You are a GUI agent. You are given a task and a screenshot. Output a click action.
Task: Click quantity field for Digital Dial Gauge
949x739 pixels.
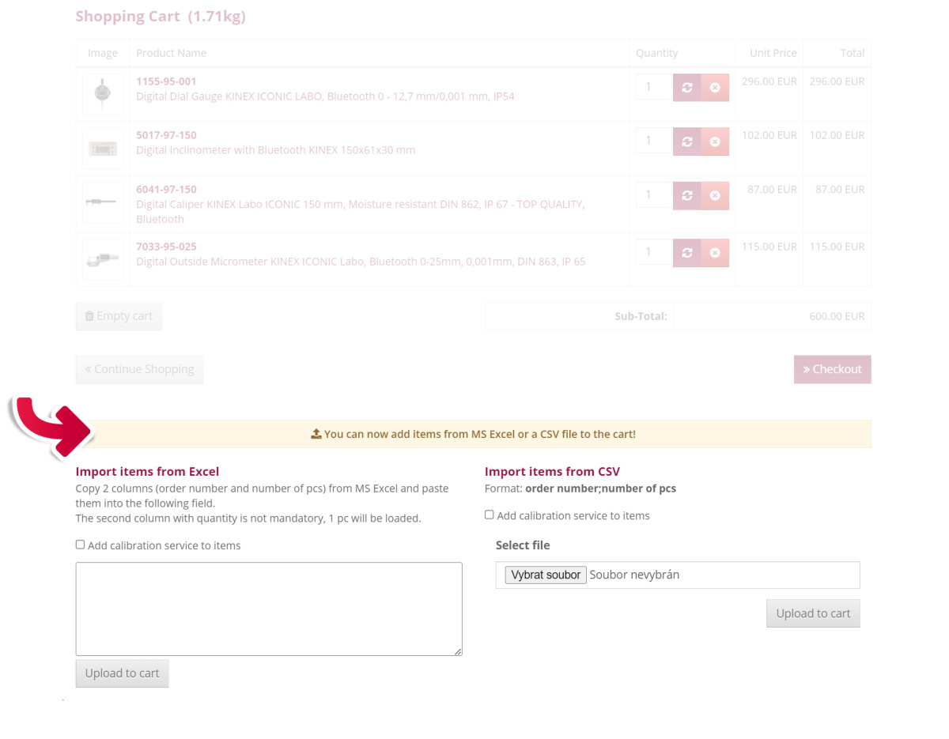[654, 87]
